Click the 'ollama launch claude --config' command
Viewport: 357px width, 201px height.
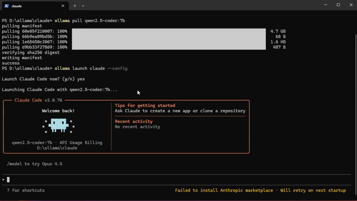91,68
